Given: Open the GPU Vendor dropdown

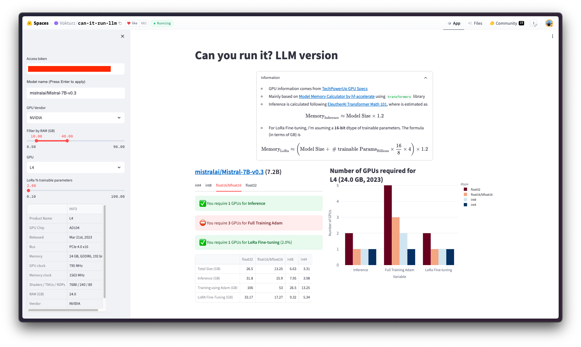Looking at the screenshot, I should click(x=76, y=118).
